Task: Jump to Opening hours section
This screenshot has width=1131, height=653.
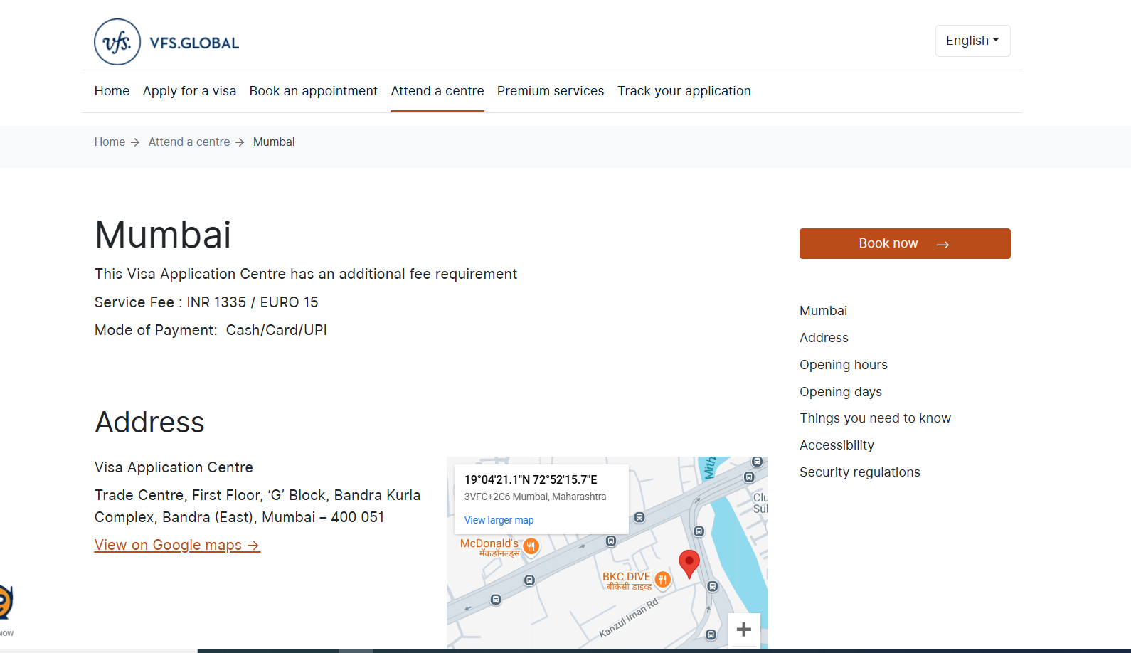Action: click(x=844, y=365)
